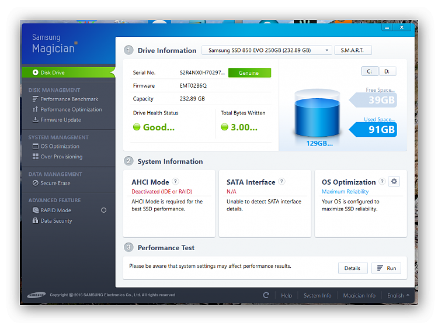
Task: Click the AHCI Mode help question mark
Action: [x=175, y=181]
